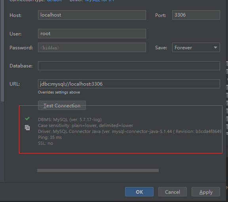Click the Overrides settings above note

tap(59, 92)
